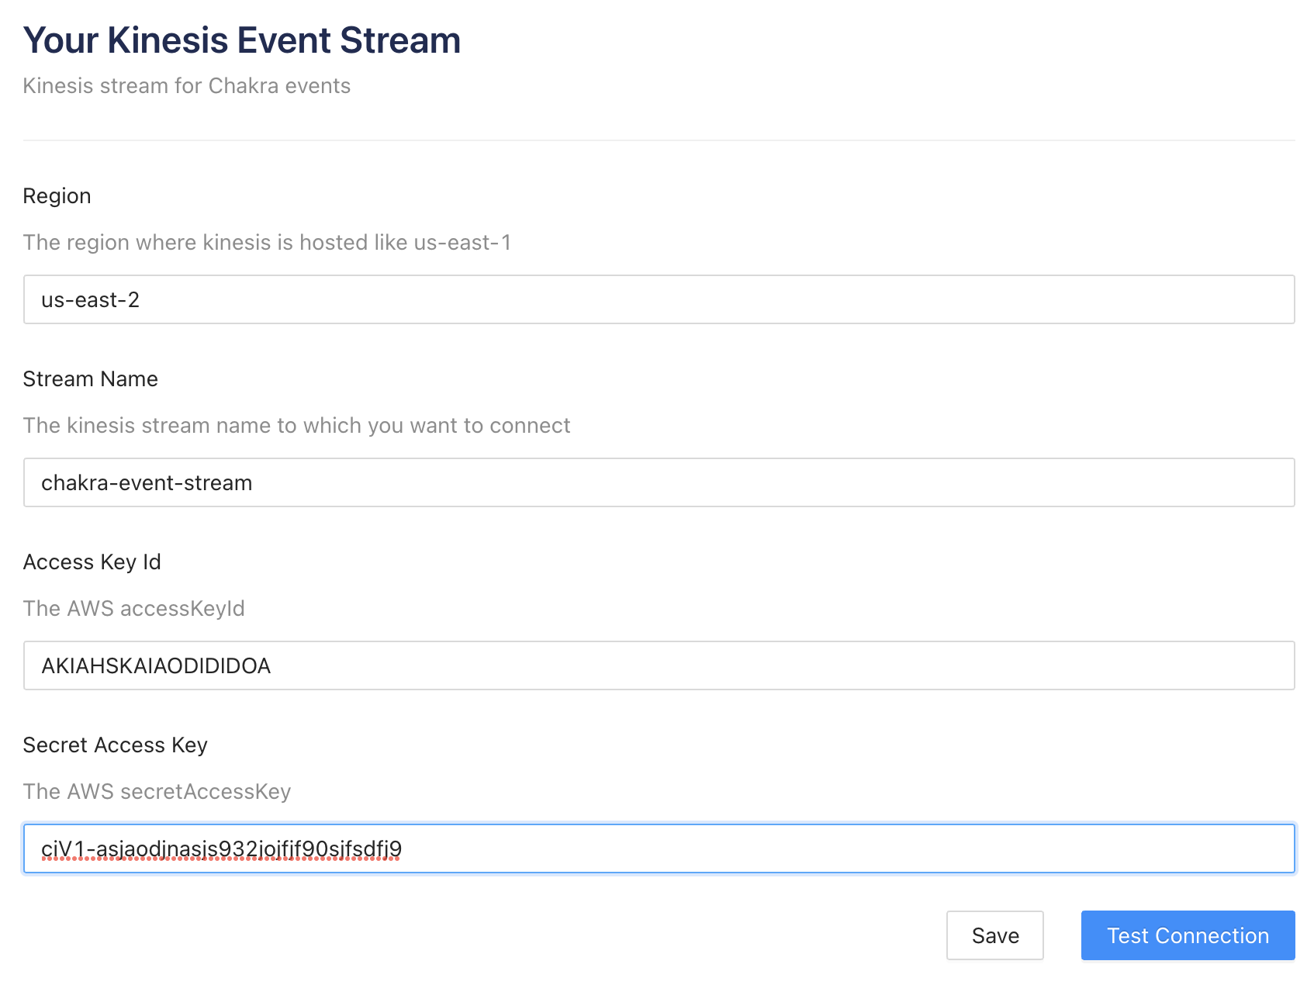Click the divider line below the subtitle
1314x985 pixels.
pyautogui.click(x=659, y=140)
